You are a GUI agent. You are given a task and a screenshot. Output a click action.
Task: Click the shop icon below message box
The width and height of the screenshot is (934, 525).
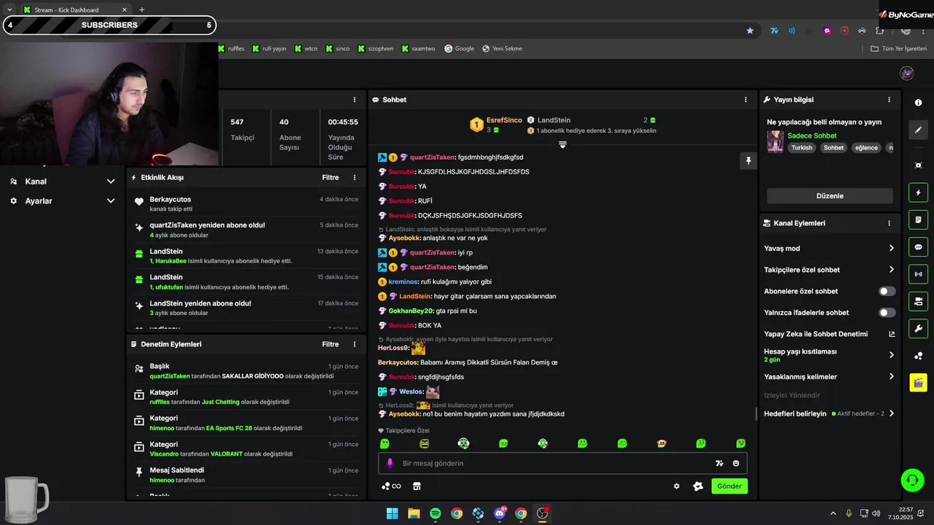point(417,486)
